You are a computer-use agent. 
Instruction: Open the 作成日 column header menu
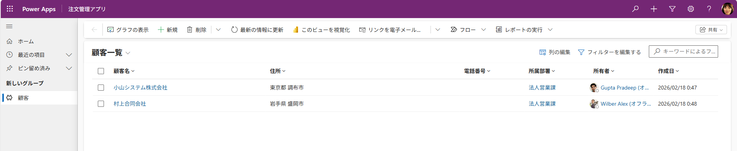(x=668, y=71)
